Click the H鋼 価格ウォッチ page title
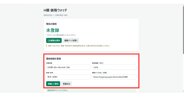 click(x=55, y=10)
